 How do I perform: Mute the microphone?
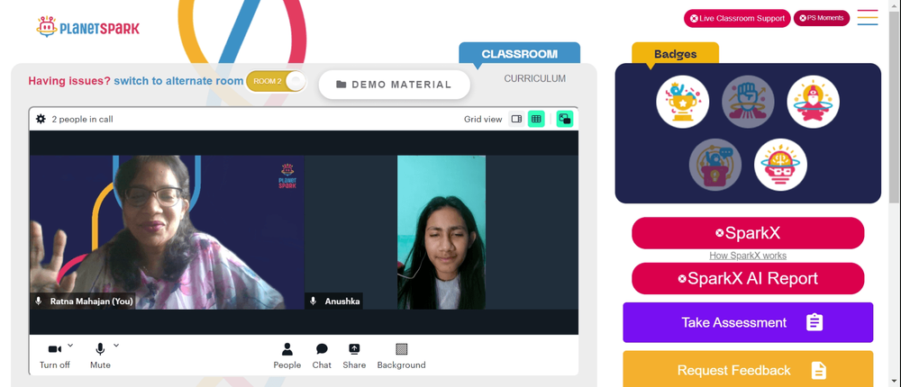click(100, 356)
